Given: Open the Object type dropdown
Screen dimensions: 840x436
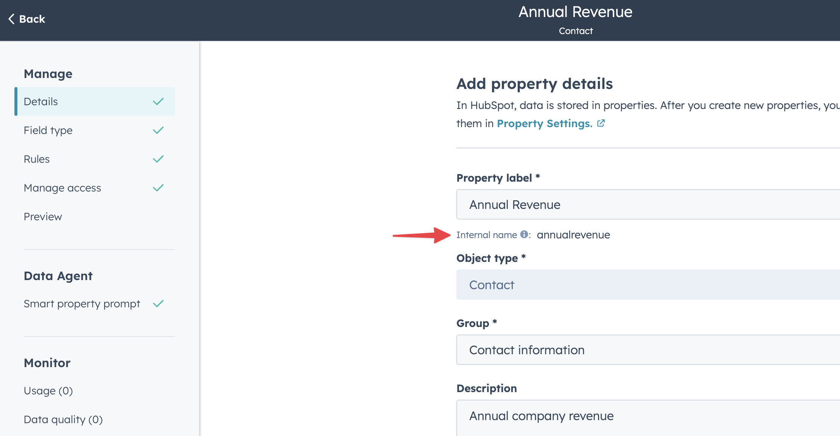Looking at the screenshot, I should click(x=644, y=285).
